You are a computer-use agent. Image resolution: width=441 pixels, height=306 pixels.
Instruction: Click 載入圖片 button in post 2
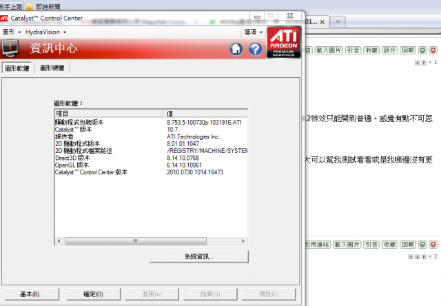click(x=347, y=245)
